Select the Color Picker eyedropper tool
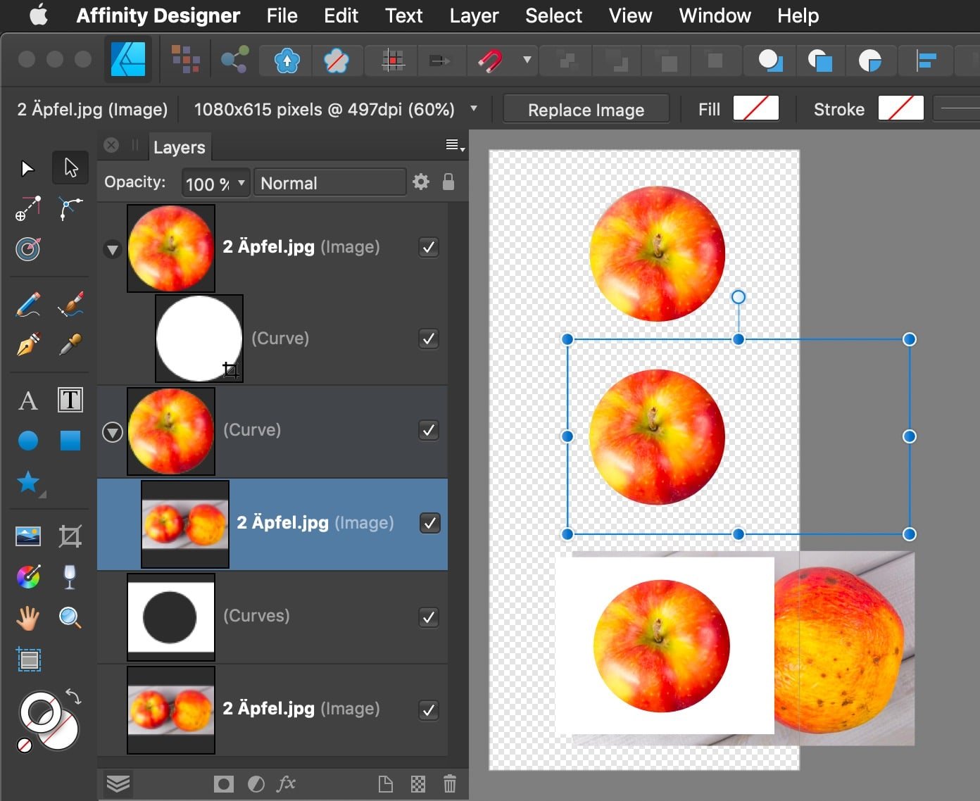 tap(70, 345)
